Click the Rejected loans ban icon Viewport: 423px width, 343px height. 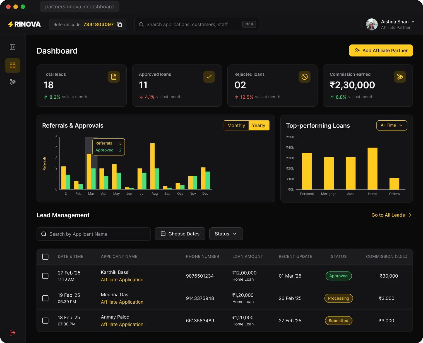(x=305, y=77)
